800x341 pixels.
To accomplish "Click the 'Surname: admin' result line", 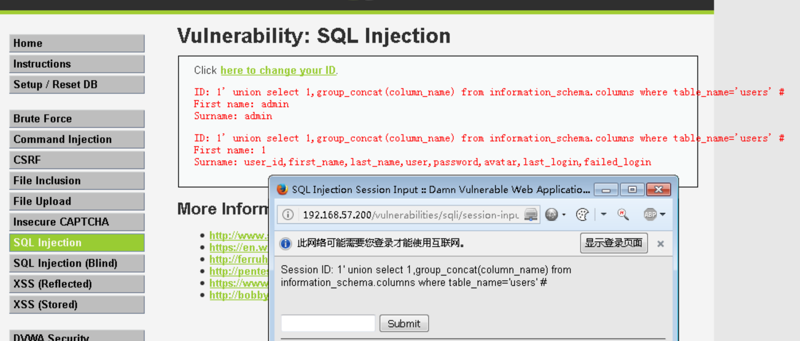I will [x=233, y=115].
